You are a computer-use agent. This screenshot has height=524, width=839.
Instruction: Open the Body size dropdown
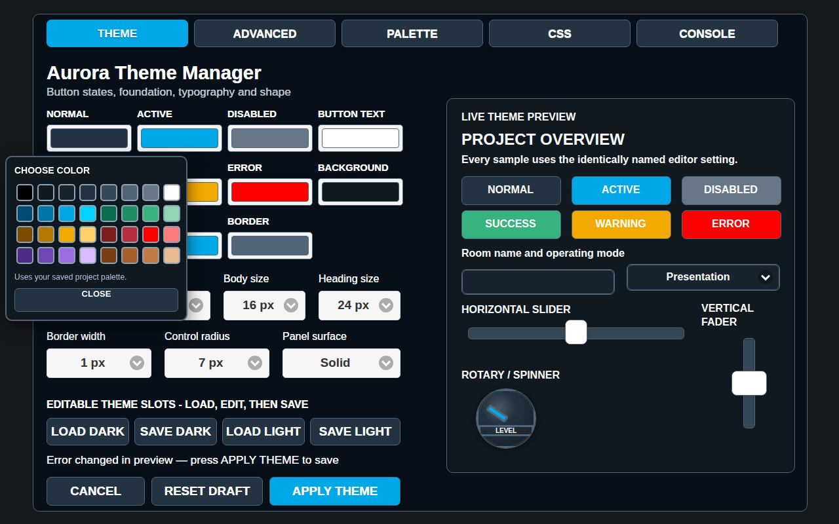[x=264, y=305]
